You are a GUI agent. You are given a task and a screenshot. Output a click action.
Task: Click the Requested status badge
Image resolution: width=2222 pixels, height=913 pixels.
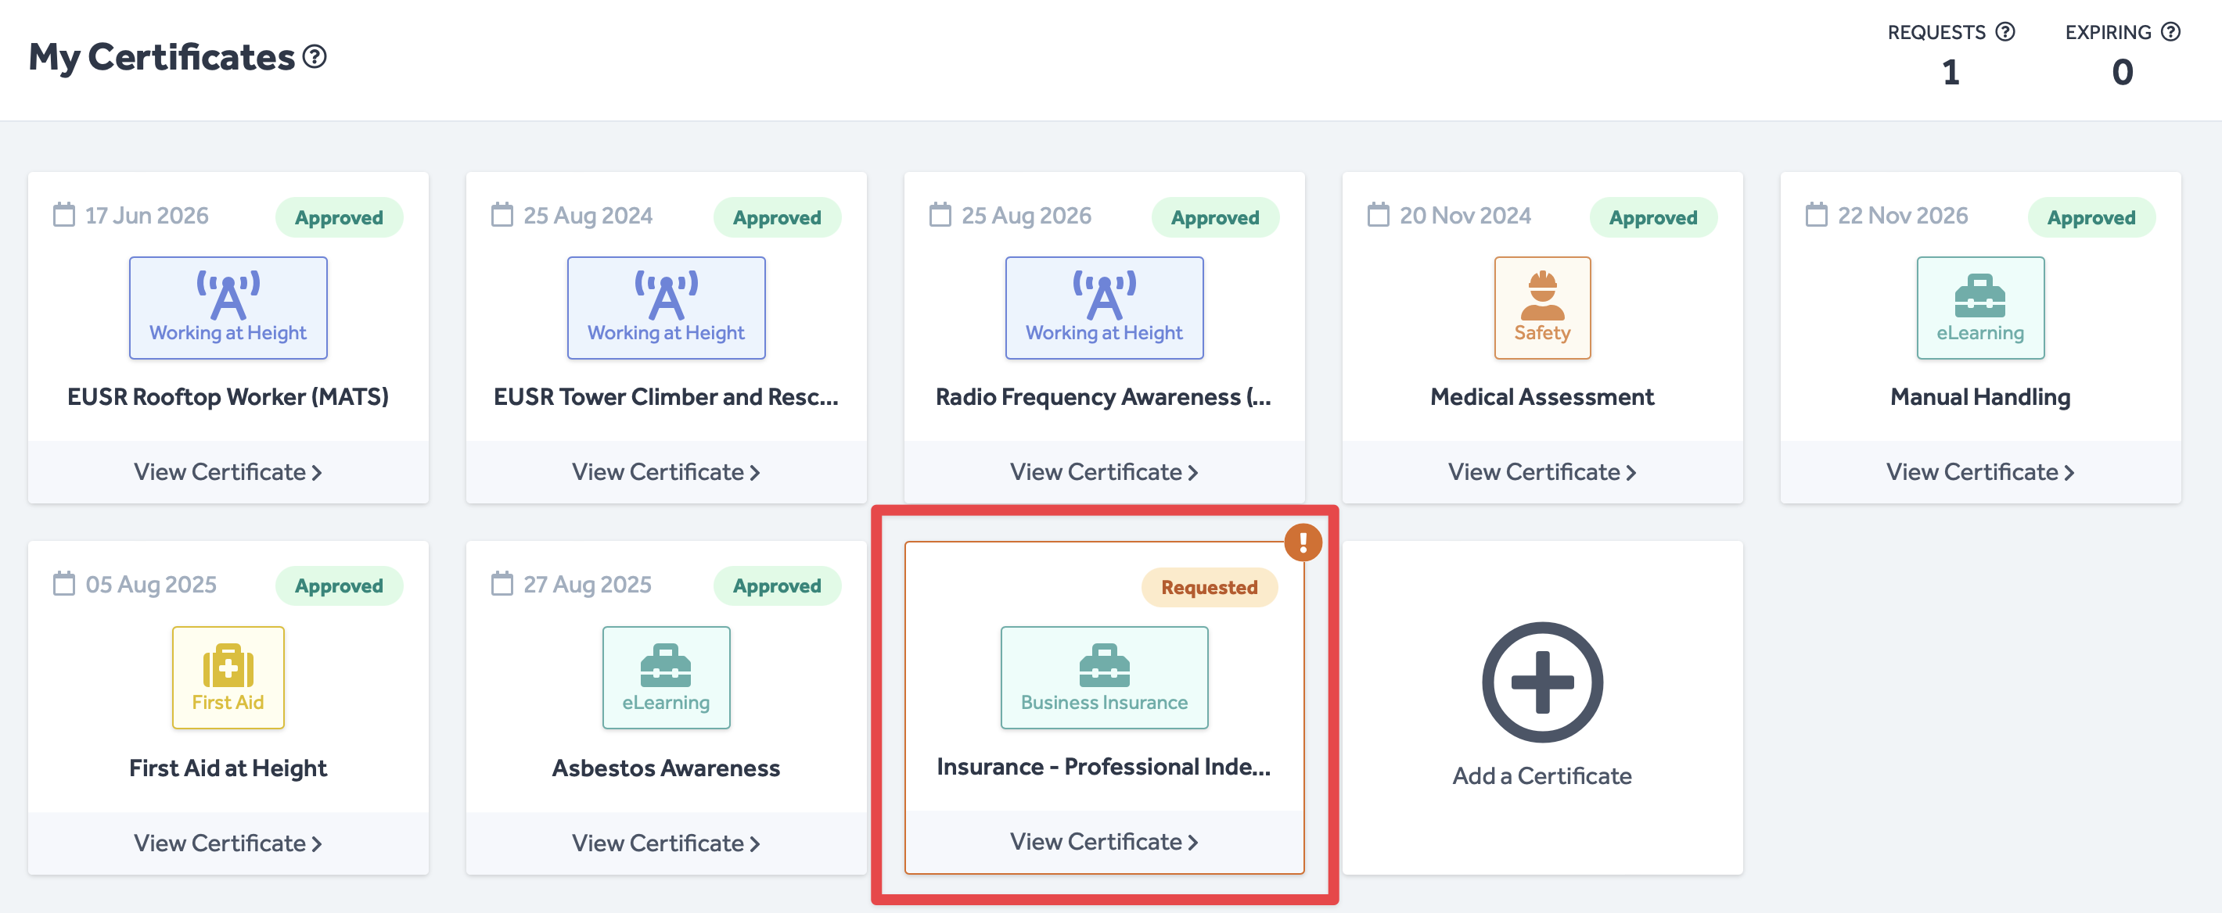tap(1209, 587)
